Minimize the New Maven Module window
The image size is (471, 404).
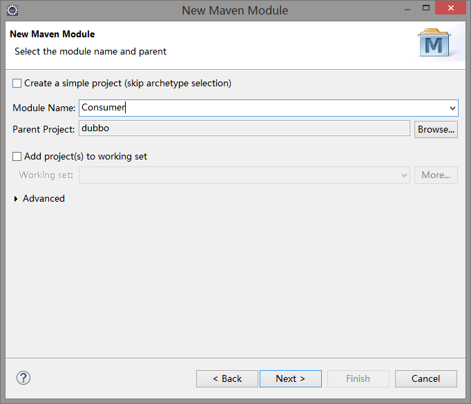(407, 9)
